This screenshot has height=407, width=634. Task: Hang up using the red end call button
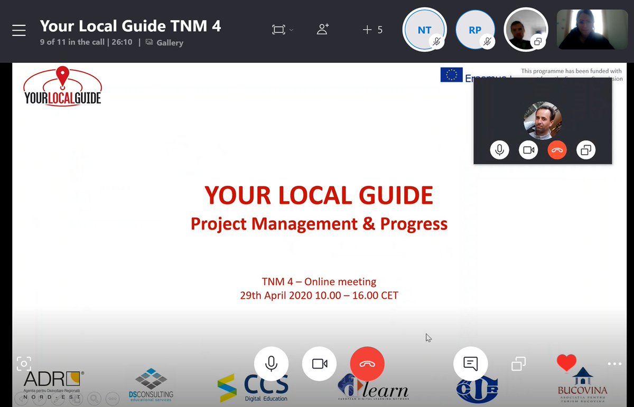(x=367, y=364)
